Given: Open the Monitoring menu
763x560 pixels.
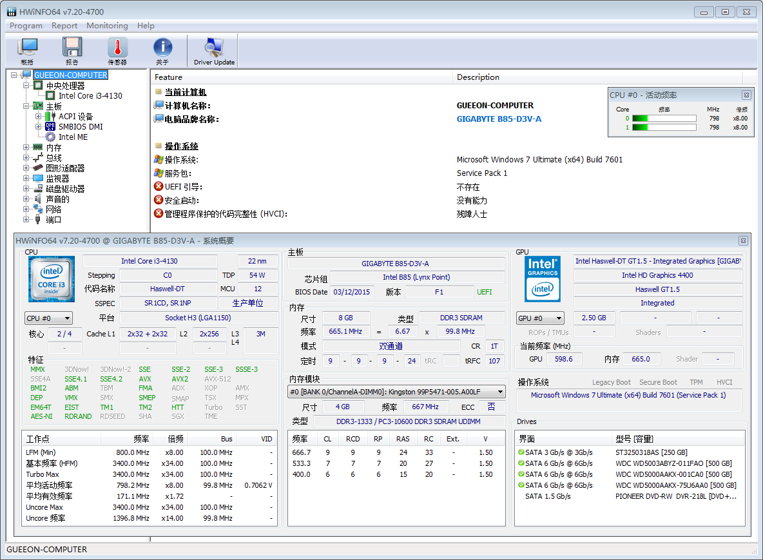Looking at the screenshot, I should click(x=107, y=26).
